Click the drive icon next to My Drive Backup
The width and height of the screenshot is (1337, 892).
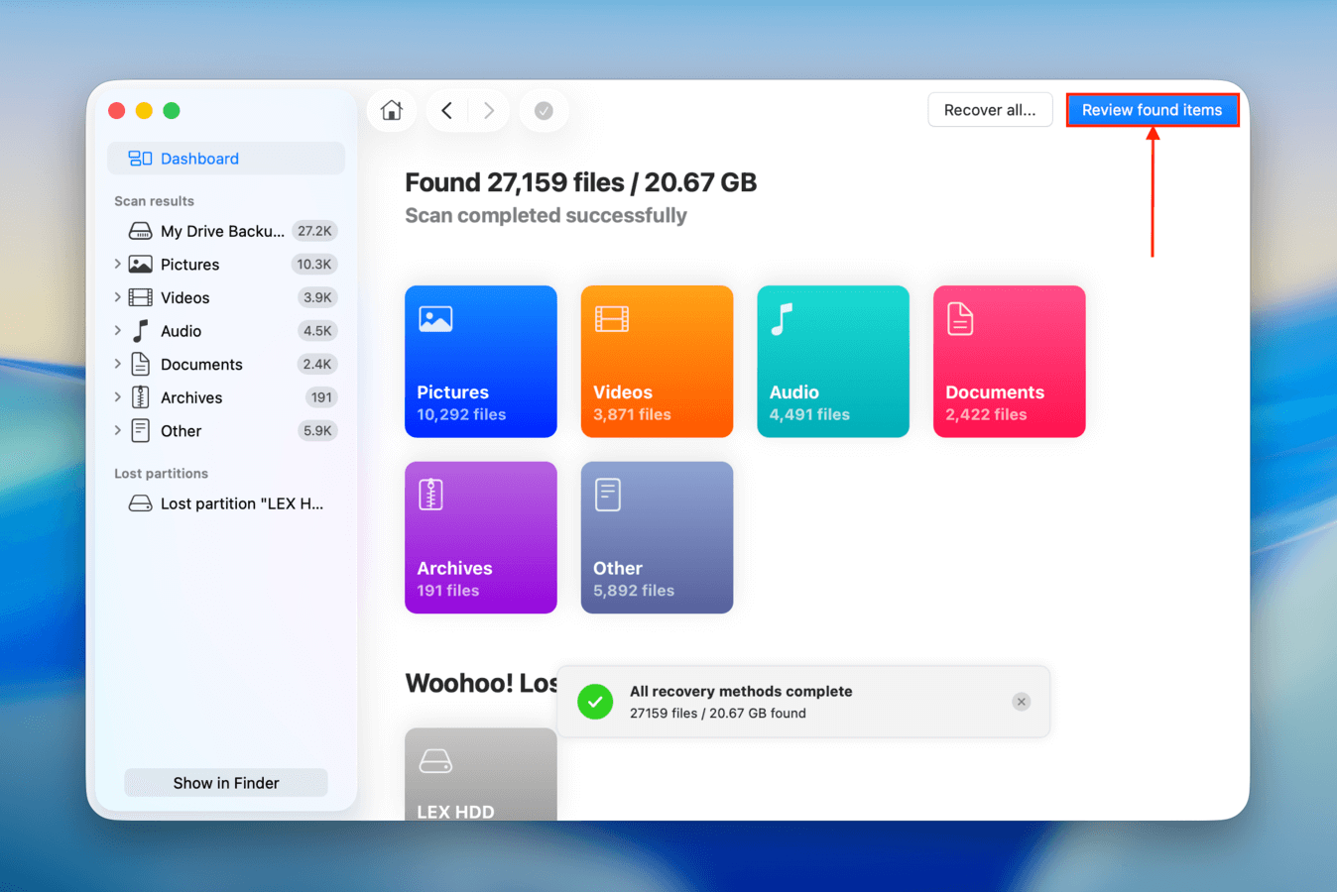(x=140, y=230)
